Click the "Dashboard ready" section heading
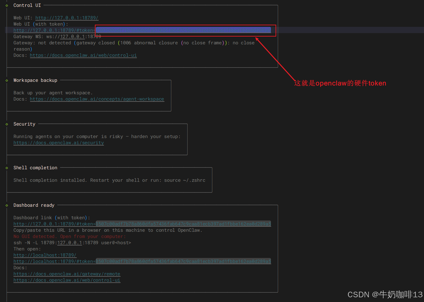Image resolution: width=424 pixels, height=302 pixels. (x=34, y=205)
